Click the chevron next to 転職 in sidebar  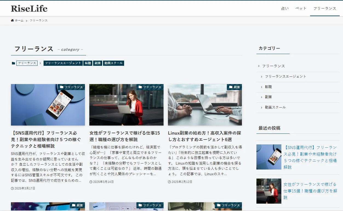(262, 87)
